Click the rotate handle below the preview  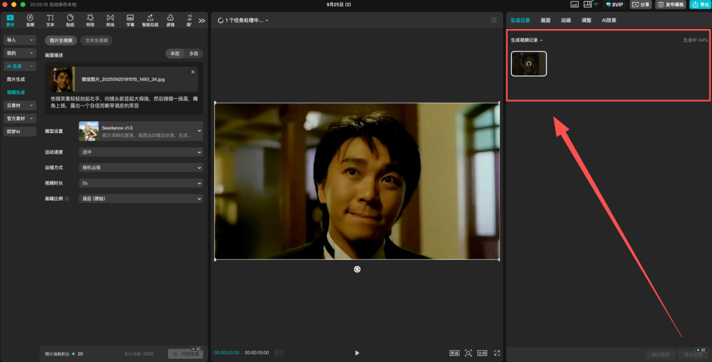tap(357, 269)
